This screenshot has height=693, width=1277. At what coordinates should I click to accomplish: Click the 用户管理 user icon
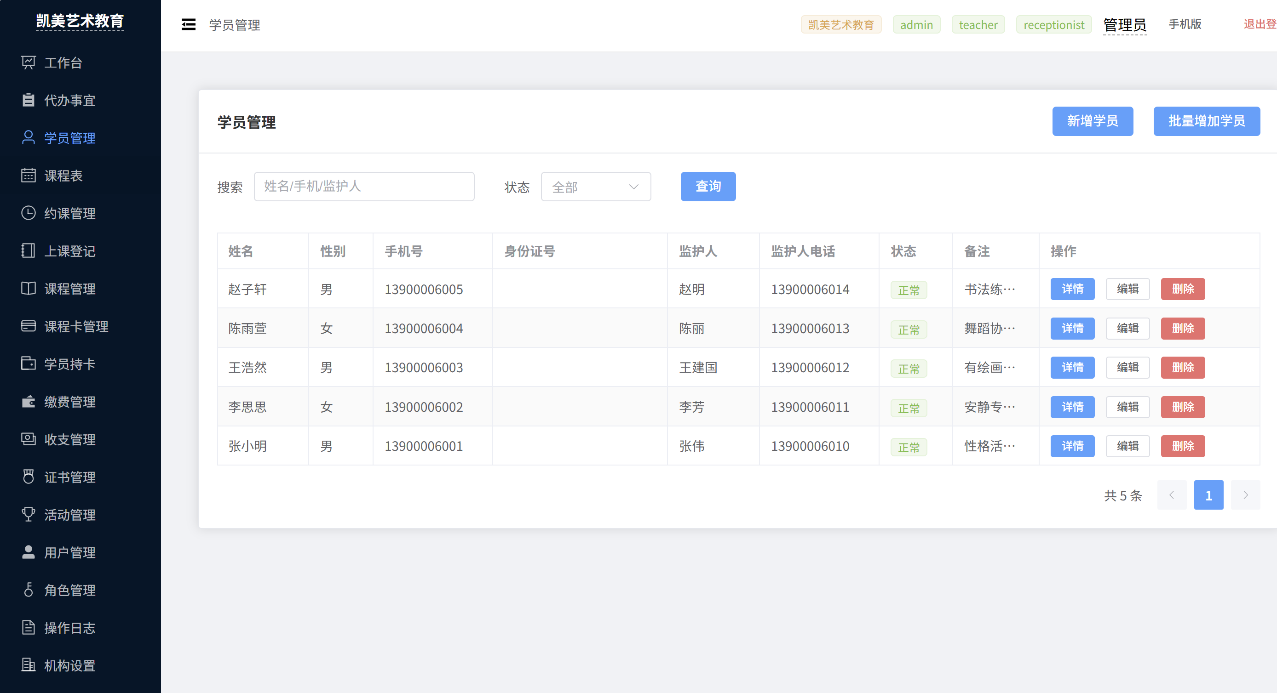[x=28, y=552]
